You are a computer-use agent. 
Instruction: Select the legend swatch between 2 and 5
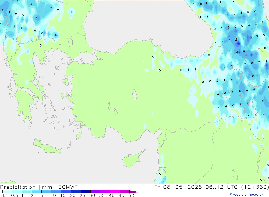(x=37, y=192)
